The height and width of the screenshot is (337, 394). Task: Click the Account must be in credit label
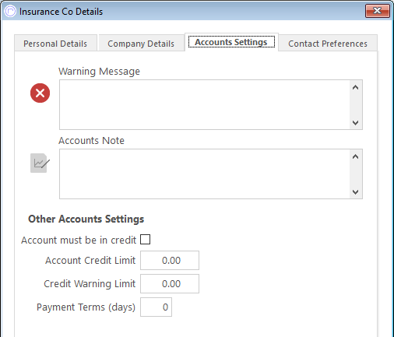79,240
